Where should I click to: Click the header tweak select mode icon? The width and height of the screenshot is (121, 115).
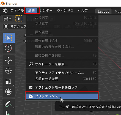pos(19,19)
